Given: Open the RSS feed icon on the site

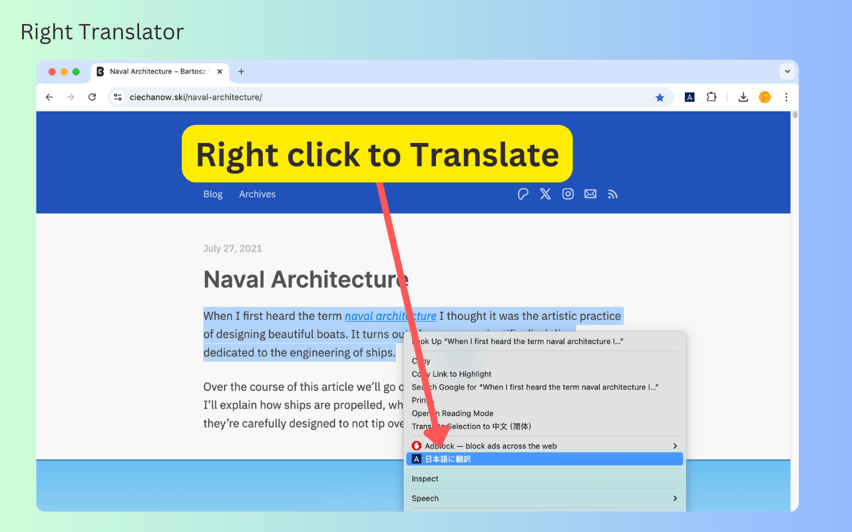Looking at the screenshot, I should click(612, 194).
